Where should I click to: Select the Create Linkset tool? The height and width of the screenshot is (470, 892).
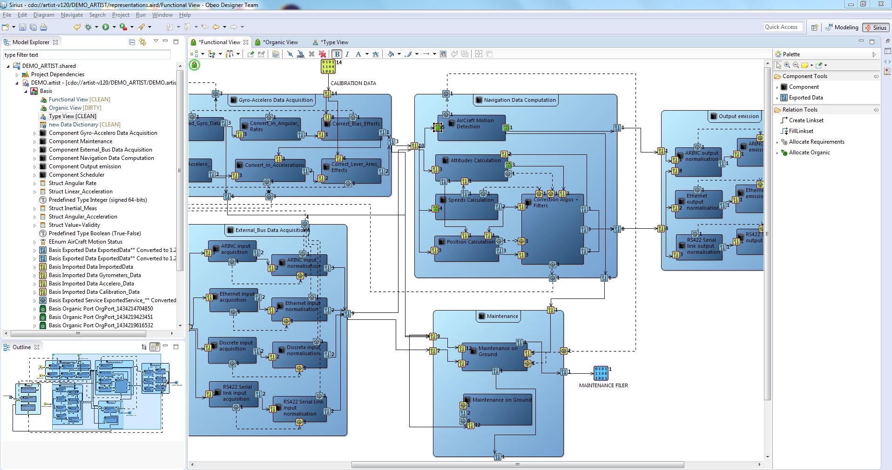click(806, 120)
